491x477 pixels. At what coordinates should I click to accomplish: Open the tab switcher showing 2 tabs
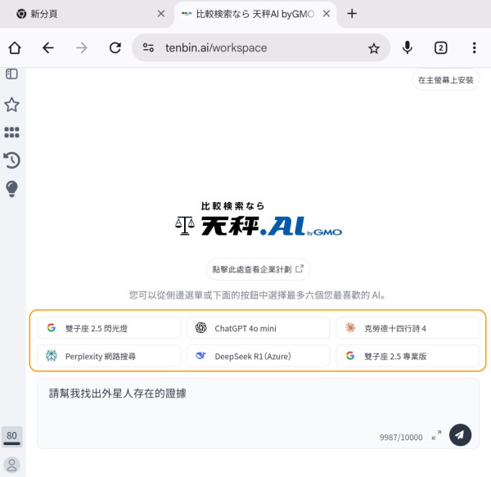click(440, 48)
